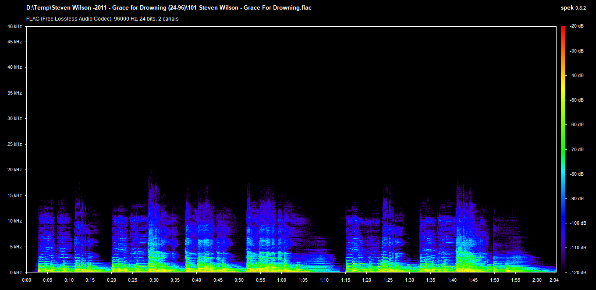
Task: Click the 1:45 time axis label
Action: point(473,280)
